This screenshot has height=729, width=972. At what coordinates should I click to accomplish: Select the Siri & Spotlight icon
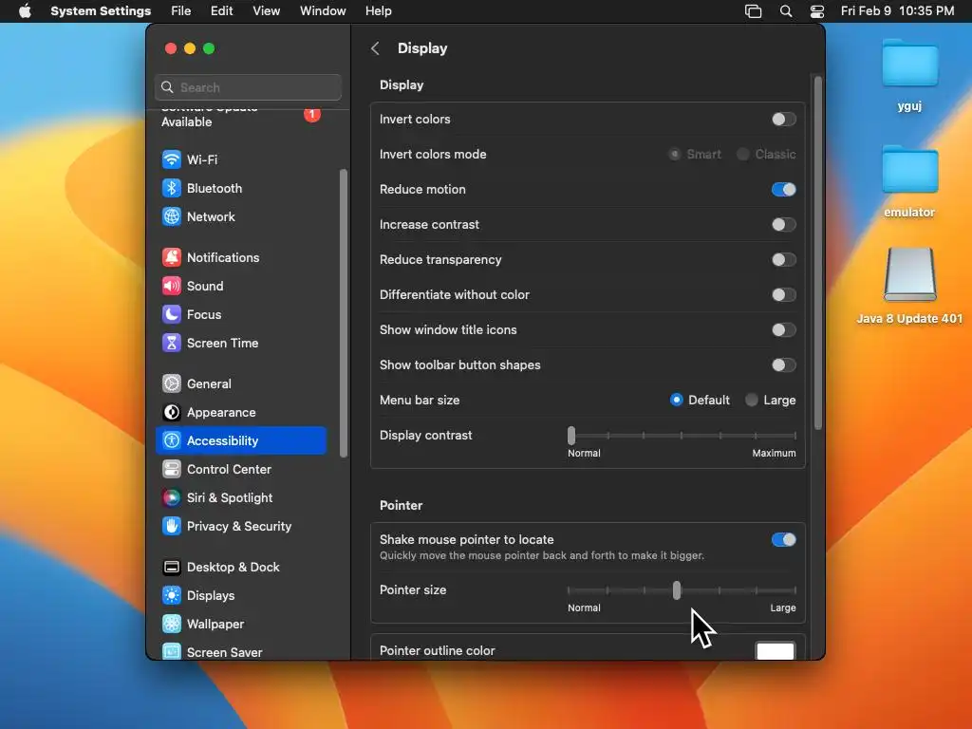pyautogui.click(x=172, y=497)
